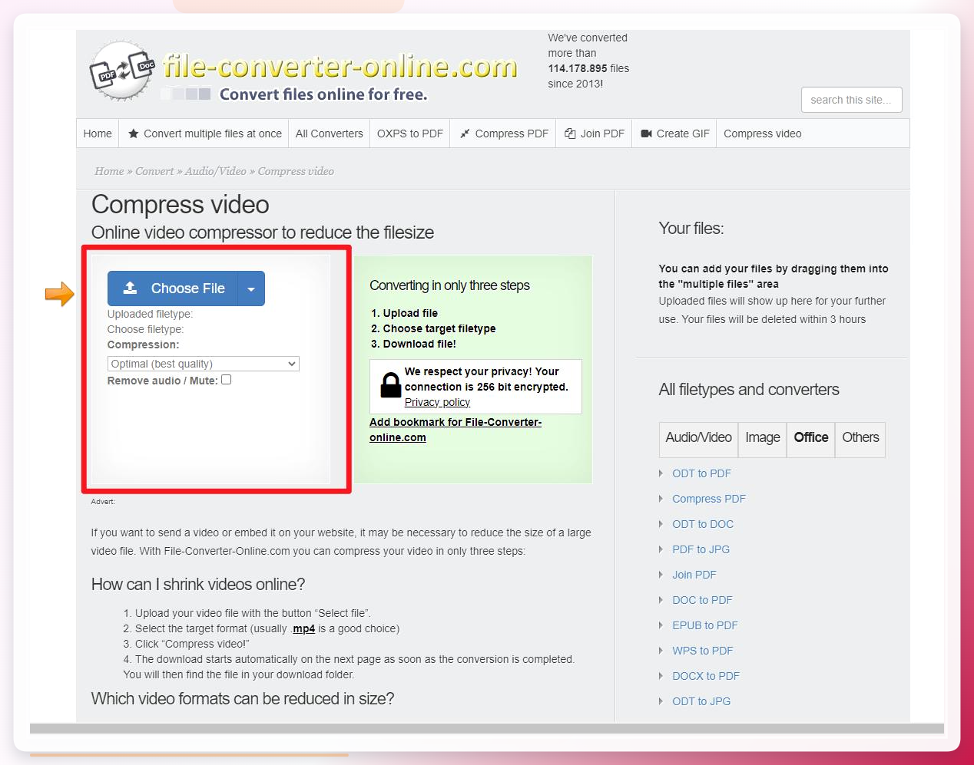This screenshot has height=765, width=974.
Task: Click the 'Your files:' heading
Action: pyautogui.click(x=691, y=229)
